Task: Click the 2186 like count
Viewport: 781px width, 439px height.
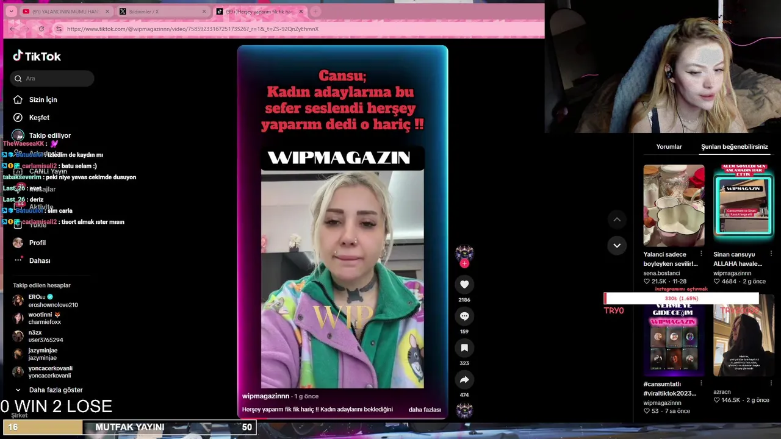Action: [464, 300]
